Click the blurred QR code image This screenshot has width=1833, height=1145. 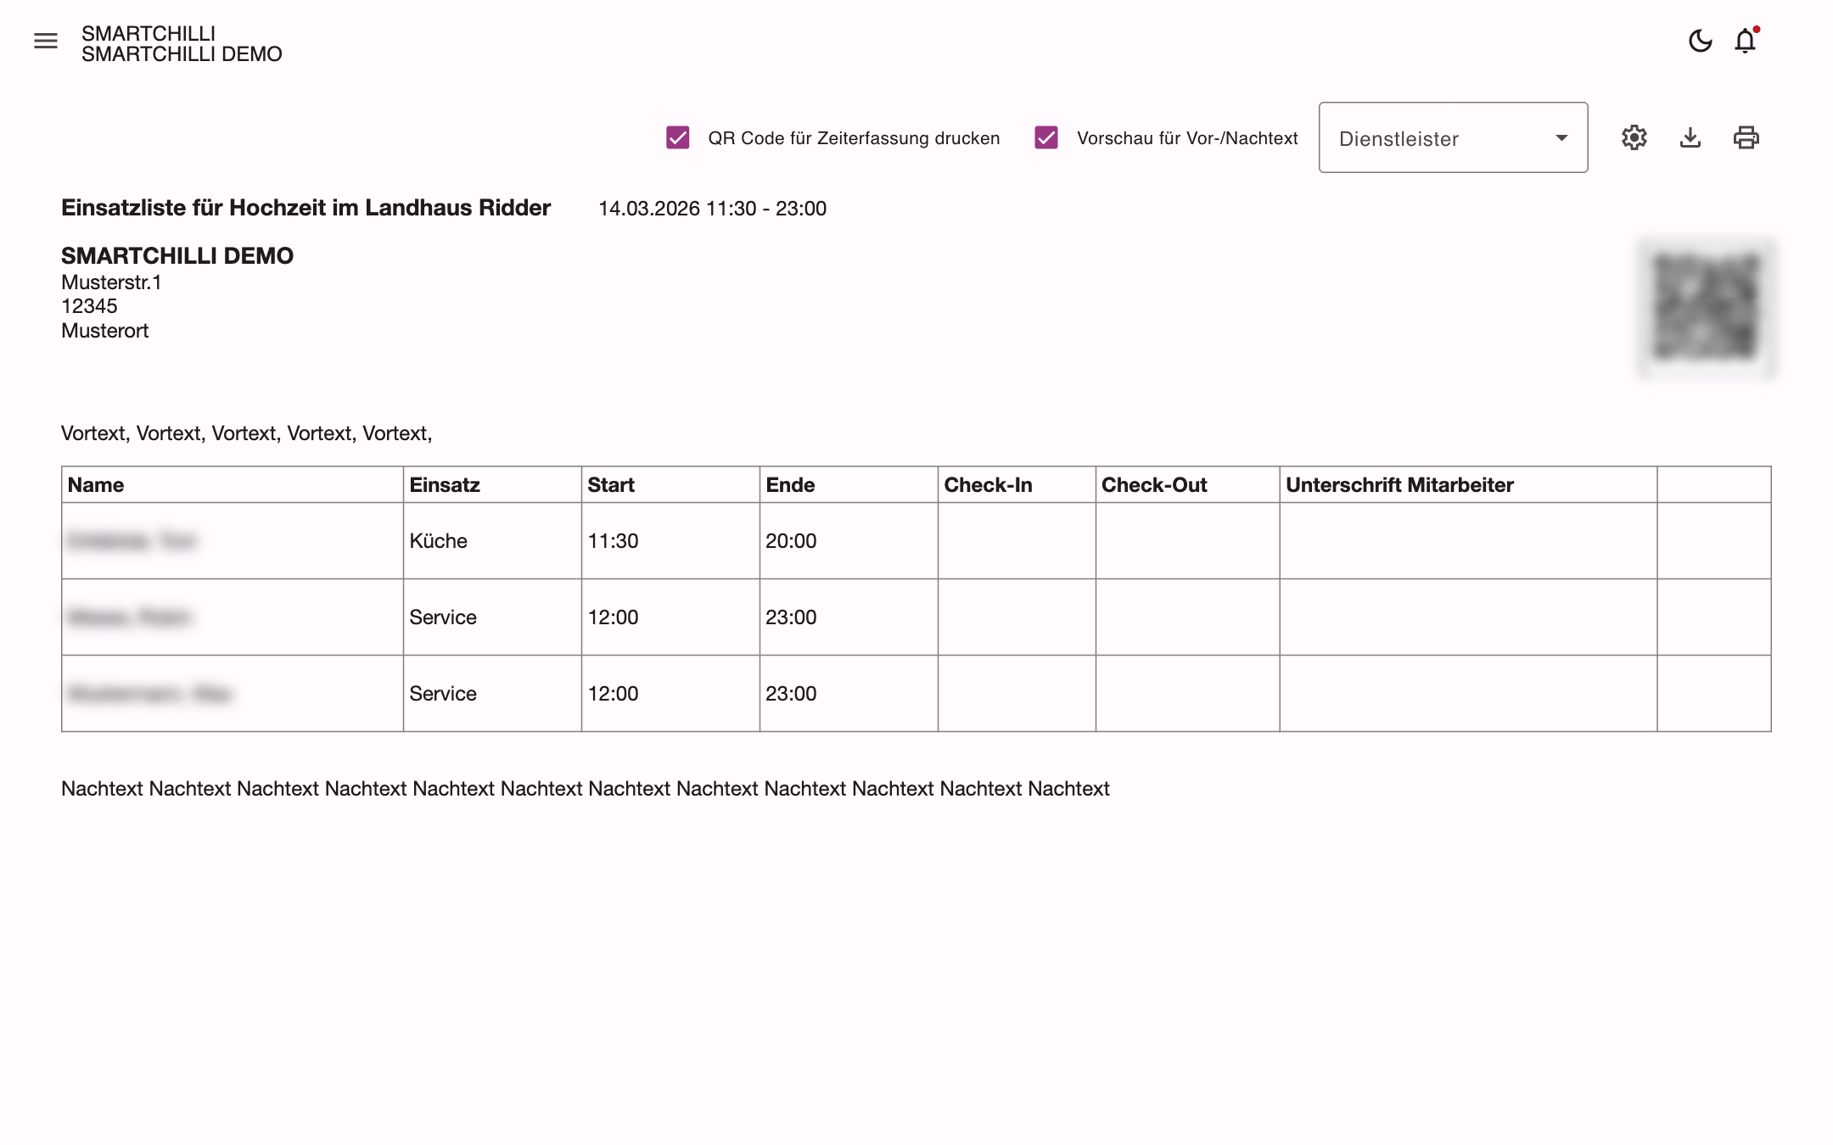1707,308
